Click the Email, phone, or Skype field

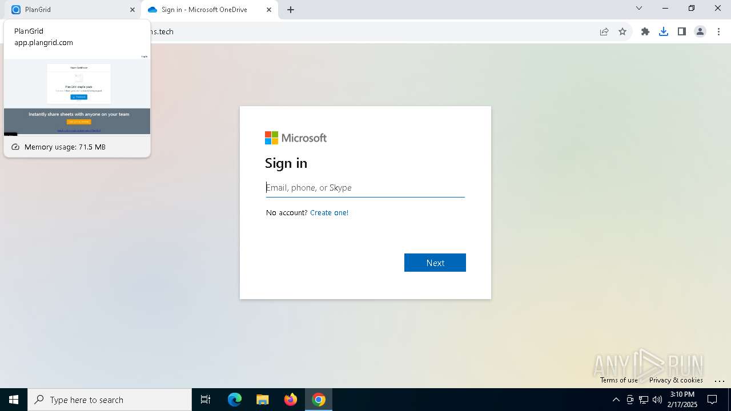click(x=365, y=188)
